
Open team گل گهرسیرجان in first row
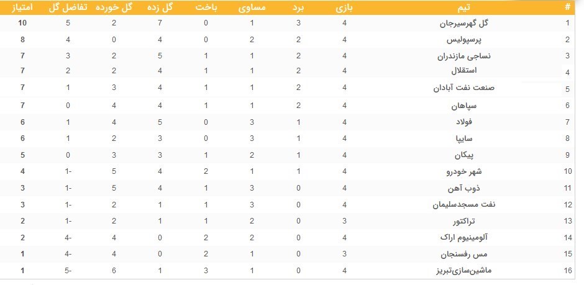[468, 24]
